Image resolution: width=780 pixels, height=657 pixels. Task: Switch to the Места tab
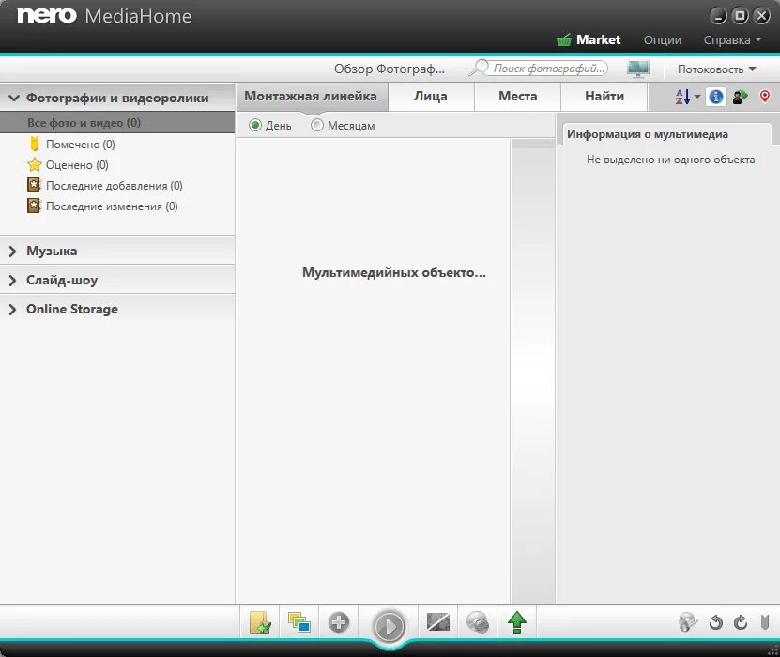click(518, 97)
